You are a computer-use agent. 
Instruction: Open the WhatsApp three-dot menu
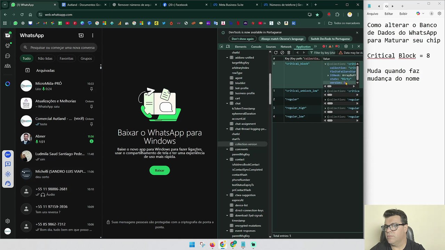92,35
